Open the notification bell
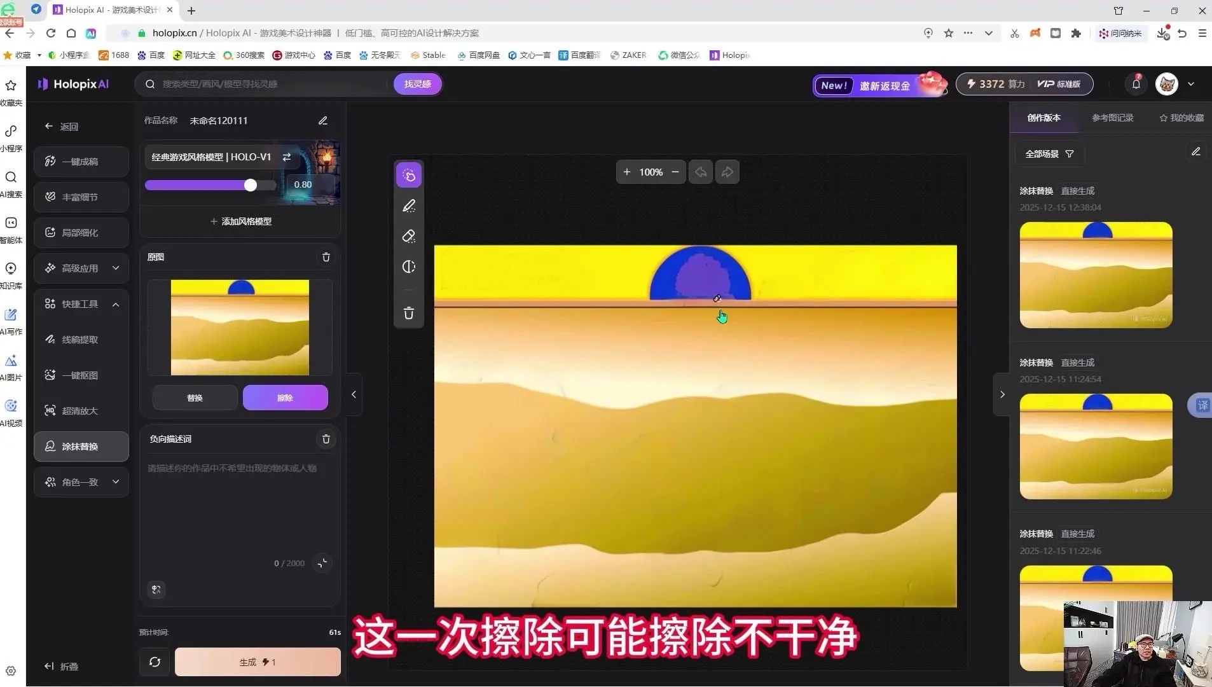 point(1136,84)
